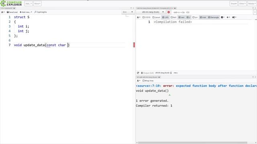Open the Policies menu
Image resolution: width=257 pixels, height=144 pixels.
tap(252, 4)
